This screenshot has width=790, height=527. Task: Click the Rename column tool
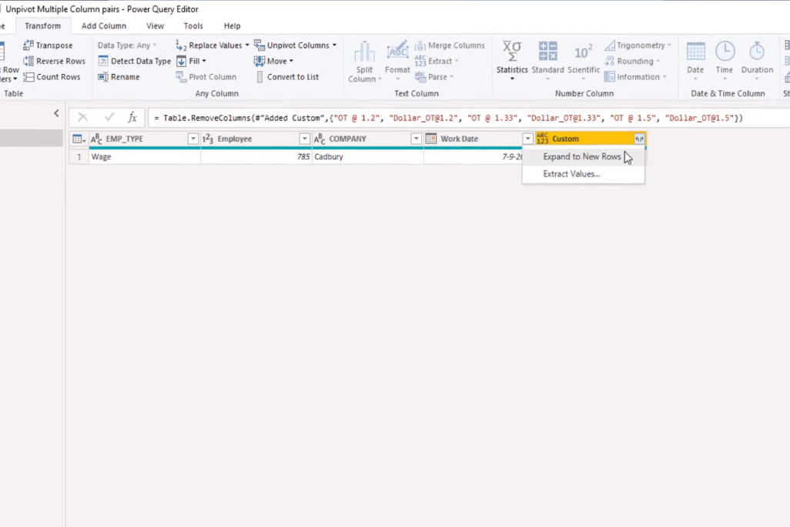coord(119,76)
